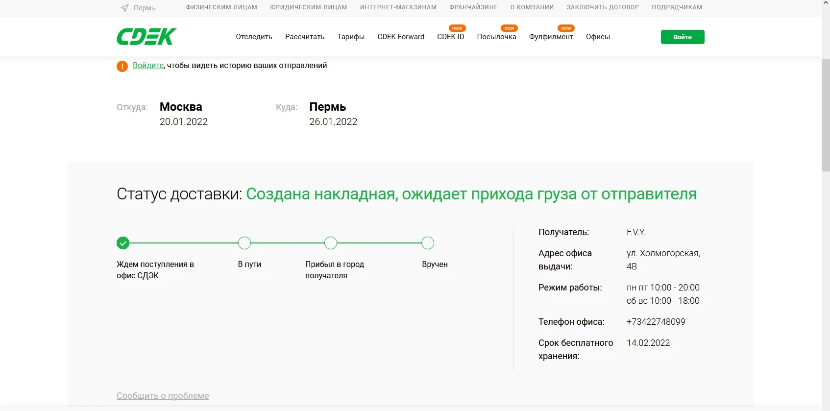Click the weekend hours 'сб вс 10:00 - 18:00'
This screenshot has height=411, width=830.
click(x=663, y=301)
